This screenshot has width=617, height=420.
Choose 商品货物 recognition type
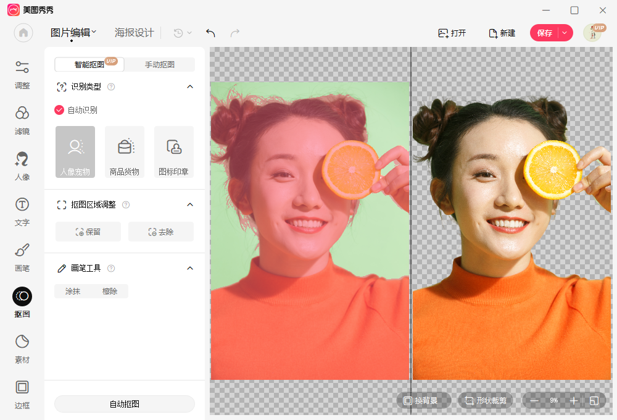coord(125,151)
